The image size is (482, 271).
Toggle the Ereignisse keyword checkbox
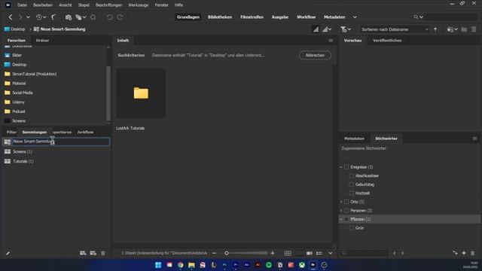346,167
